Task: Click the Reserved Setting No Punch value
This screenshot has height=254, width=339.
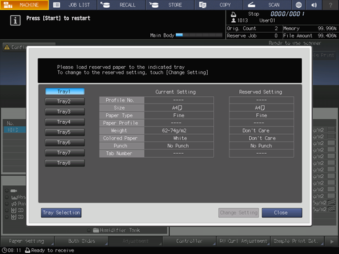Action: (x=262, y=146)
